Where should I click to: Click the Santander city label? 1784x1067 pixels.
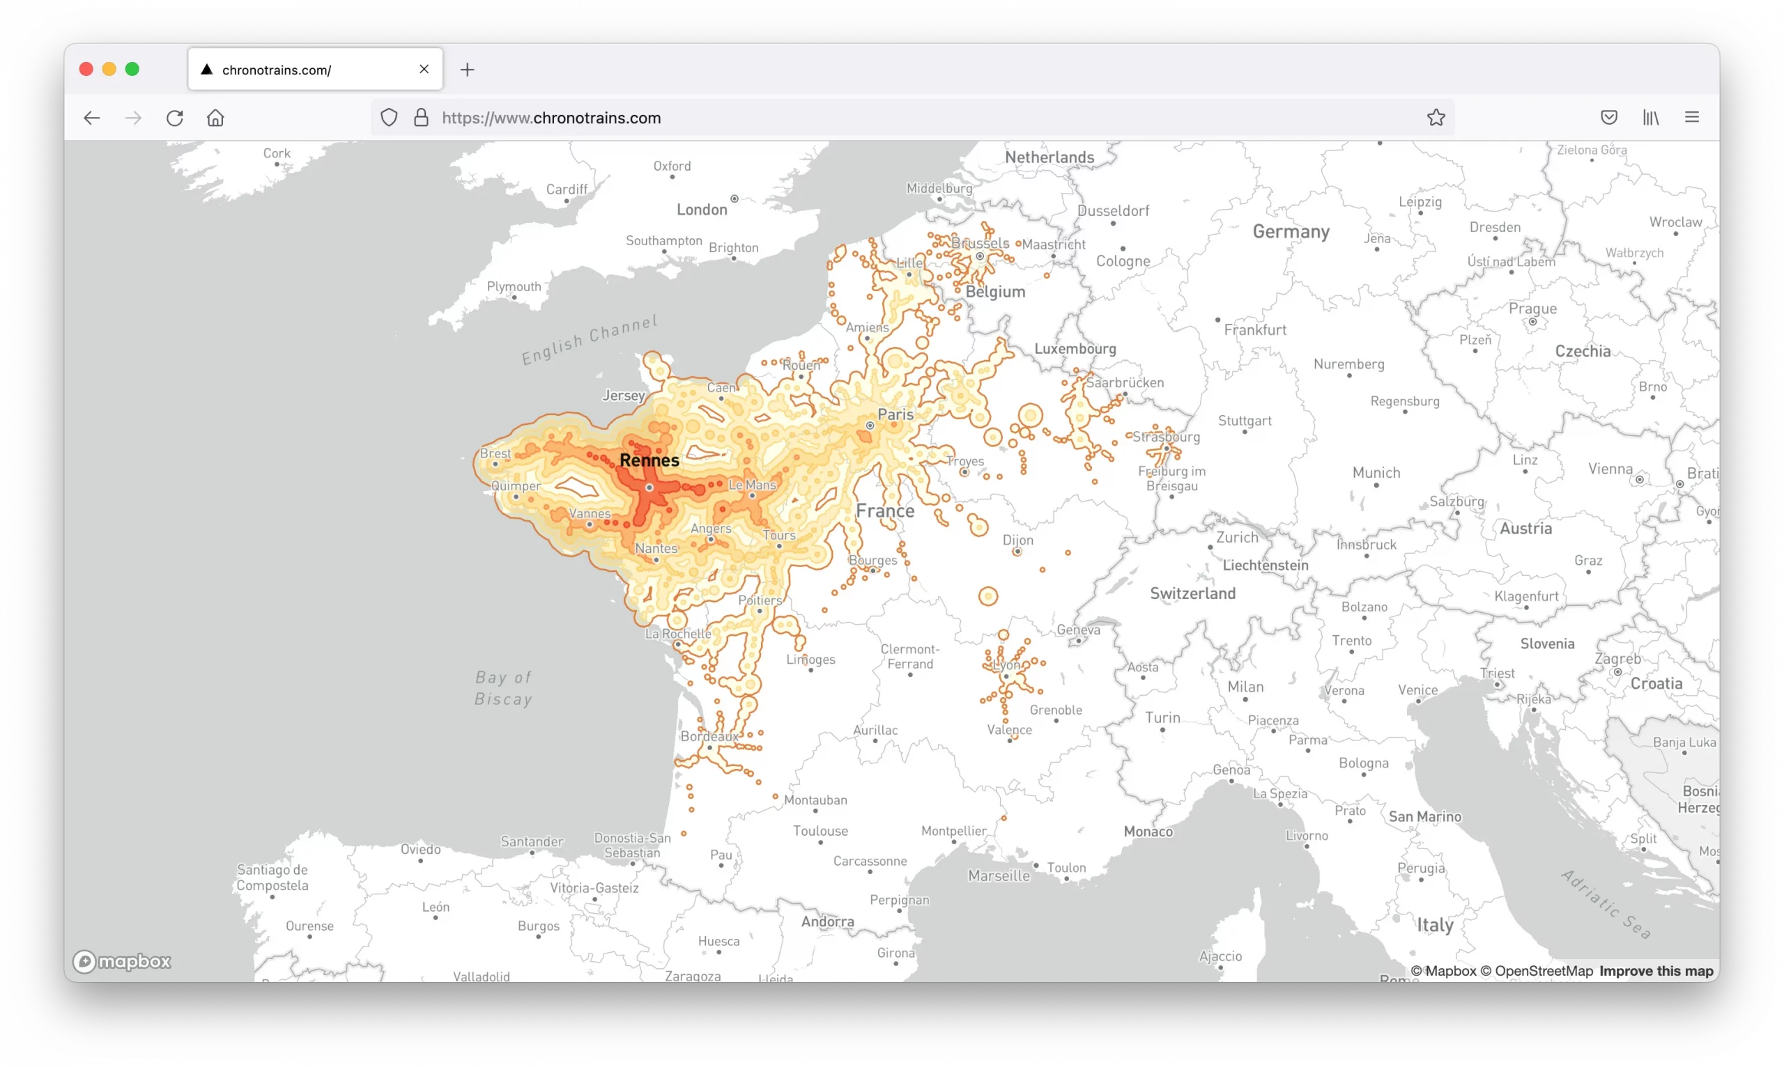(x=532, y=841)
